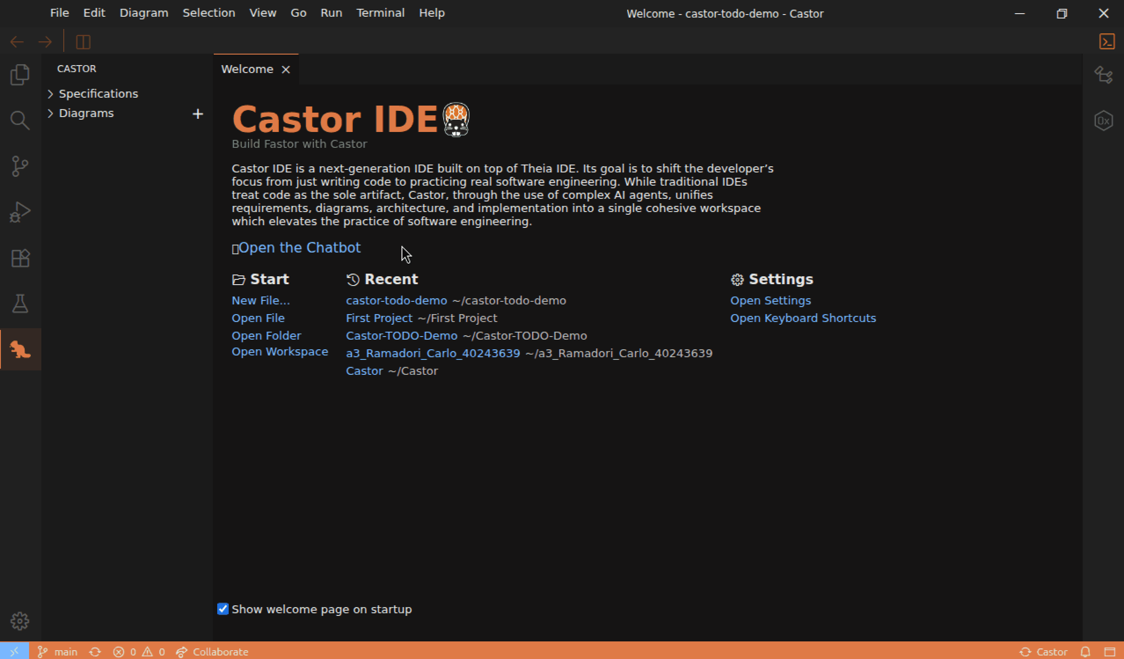Viewport: 1124px width, 659px height.
Task: Close the Welcome tab
Action: click(285, 70)
